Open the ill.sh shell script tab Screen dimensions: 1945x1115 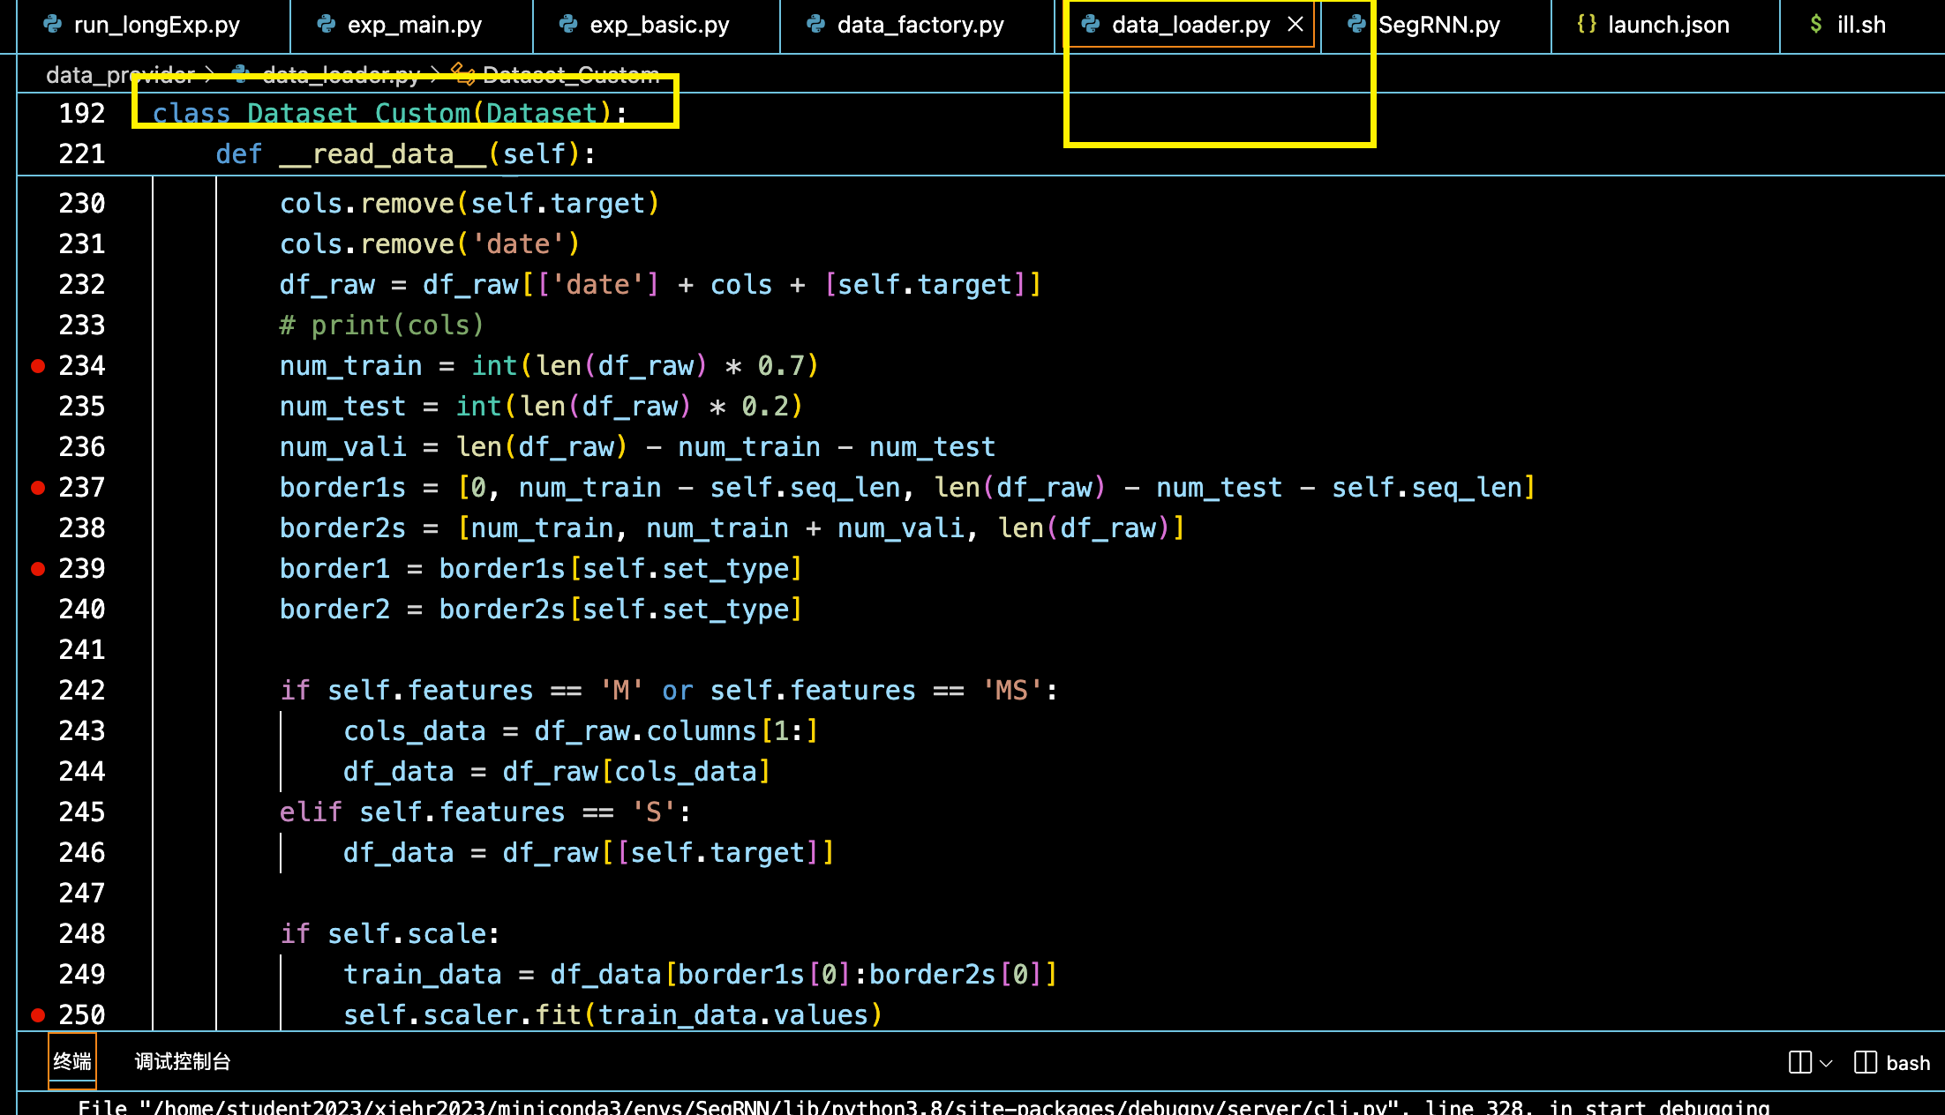[1860, 25]
